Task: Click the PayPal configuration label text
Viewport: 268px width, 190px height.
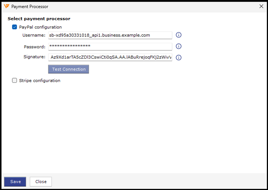Action: pos(40,27)
